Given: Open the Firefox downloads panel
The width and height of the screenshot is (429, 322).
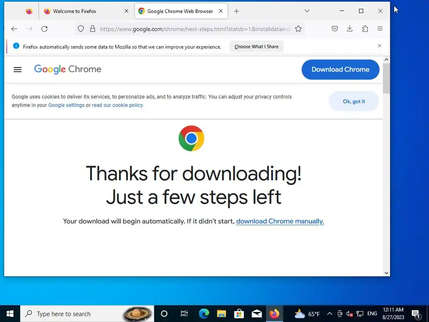Looking at the screenshot, I should pos(350,29).
